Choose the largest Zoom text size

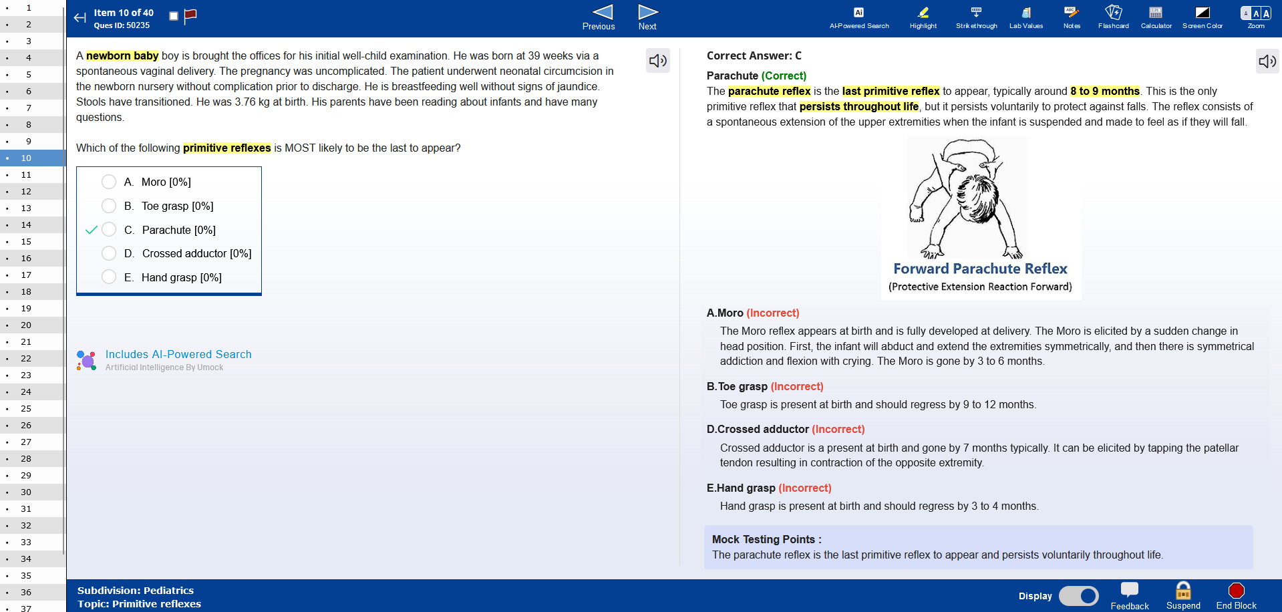(1267, 13)
